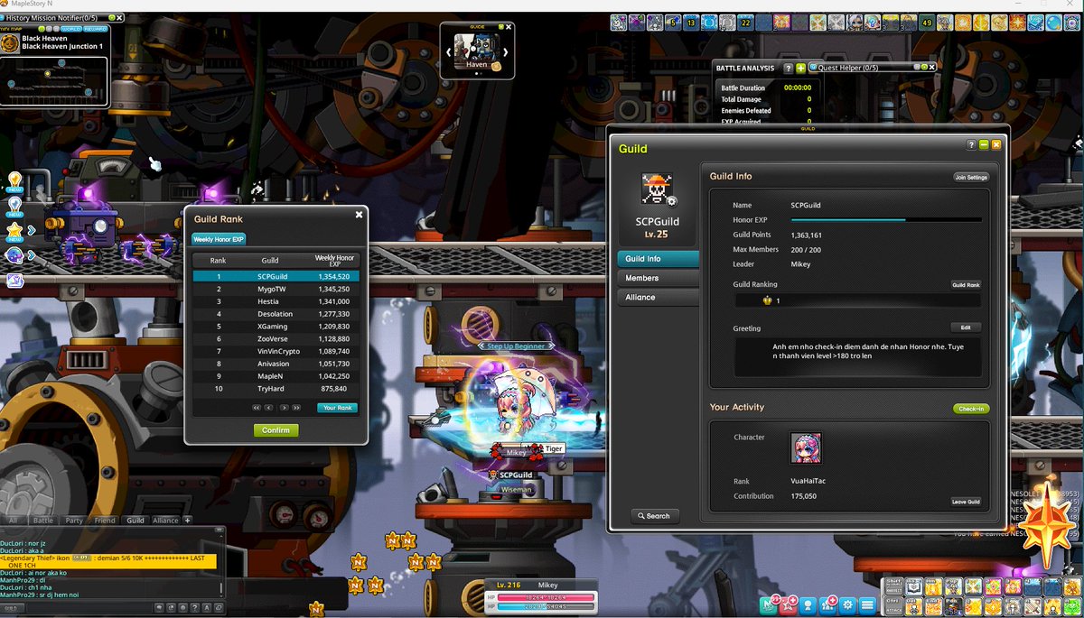This screenshot has width=1084, height=618.
Task: Select VinVinCrypto row in Guild Rank
Action: coord(276,351)
